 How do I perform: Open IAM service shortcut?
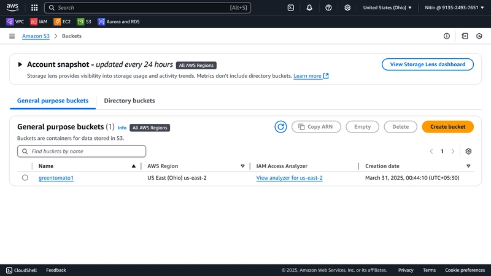[39, 21]
